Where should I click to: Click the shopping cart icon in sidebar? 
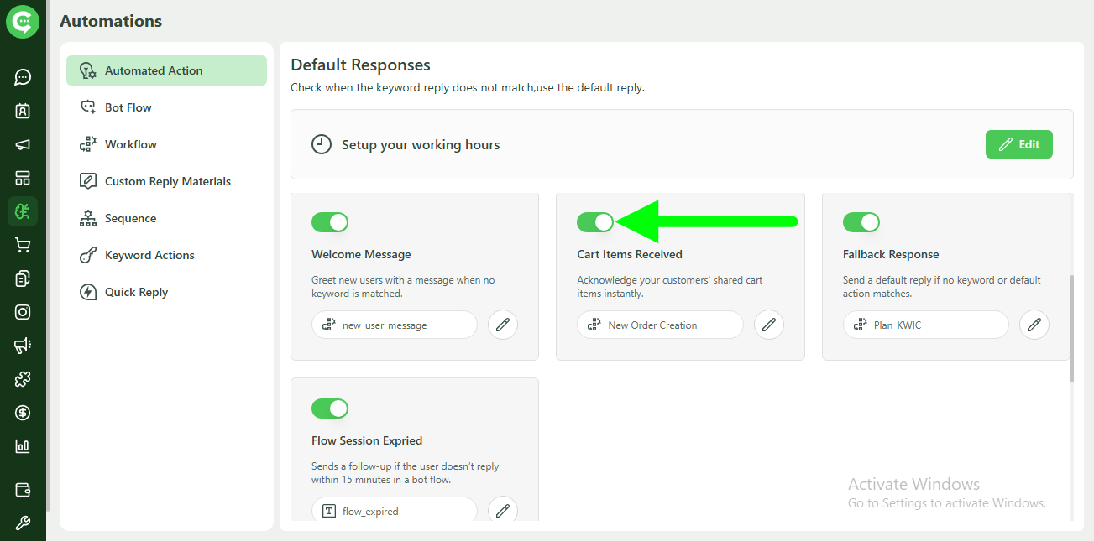(23, 244)
